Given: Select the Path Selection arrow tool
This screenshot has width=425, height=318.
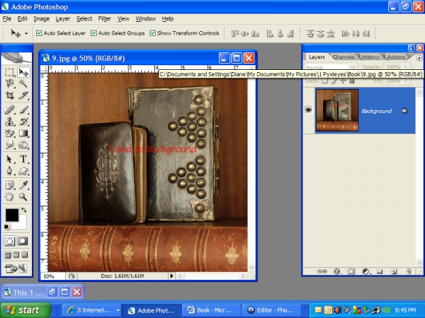Looking at the screenshot, I should [x=9, y=159].
